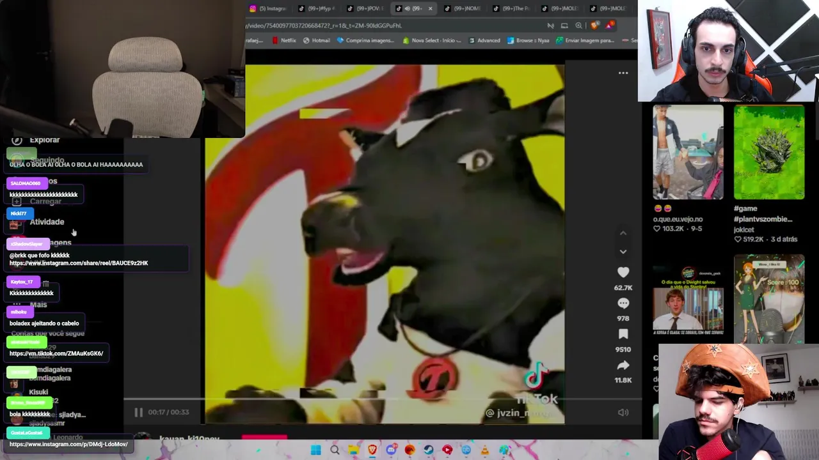
Task: Open the Hotmail bookmark
Action: click(315, 40)
